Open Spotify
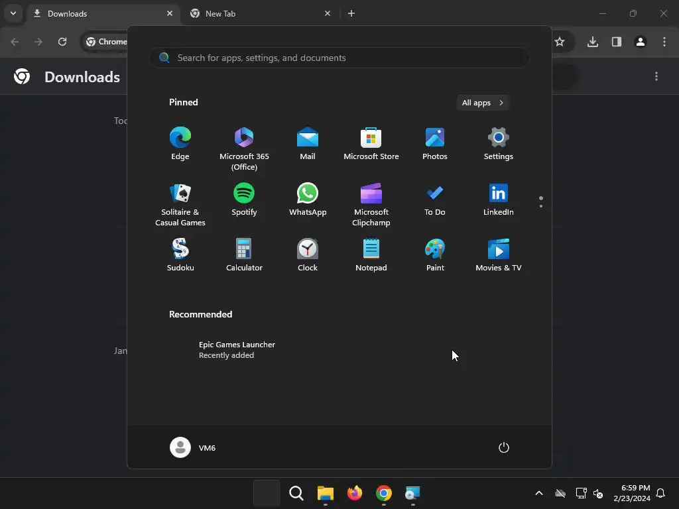The image size is (679, 509). pyautogui.click(x=244, y=199)
